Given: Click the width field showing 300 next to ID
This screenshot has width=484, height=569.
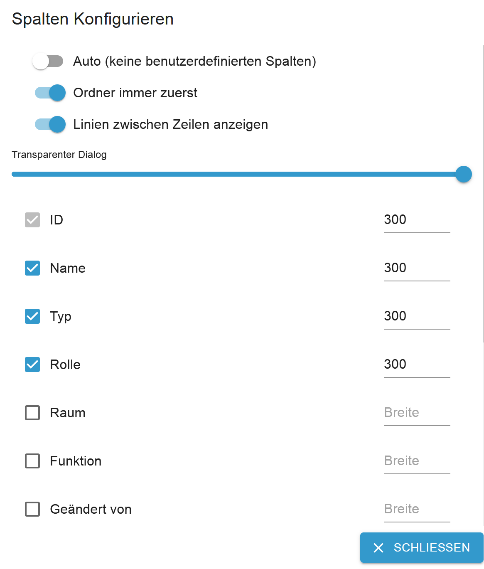Looking at the screenshot, I should click(x=415, y=222).
